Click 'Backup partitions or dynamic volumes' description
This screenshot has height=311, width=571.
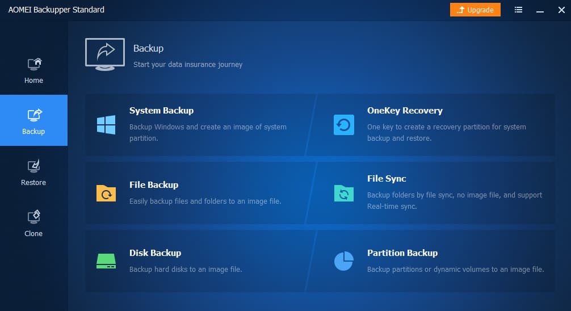pos(456,270)
